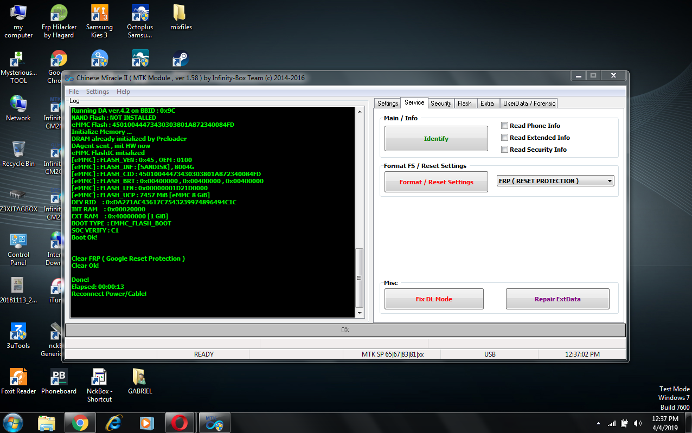Open NckBox - Shortcut icon
The image size is (692, 433).
coord(100,385)
